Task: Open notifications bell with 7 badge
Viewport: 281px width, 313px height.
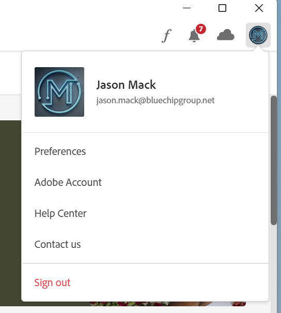Action: tap(197, 34)
